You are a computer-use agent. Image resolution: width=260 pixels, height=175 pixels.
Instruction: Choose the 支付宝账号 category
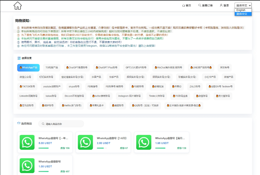coord(223,96)
